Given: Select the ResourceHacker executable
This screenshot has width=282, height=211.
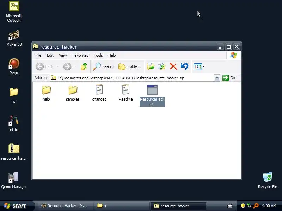Looking at the screenshot, I should (152, 95).
